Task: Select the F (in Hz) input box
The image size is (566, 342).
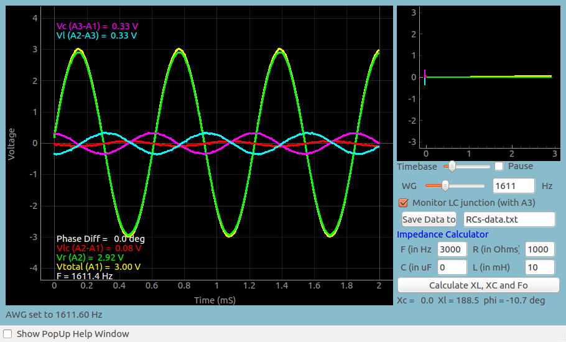Action: (452, 249)
